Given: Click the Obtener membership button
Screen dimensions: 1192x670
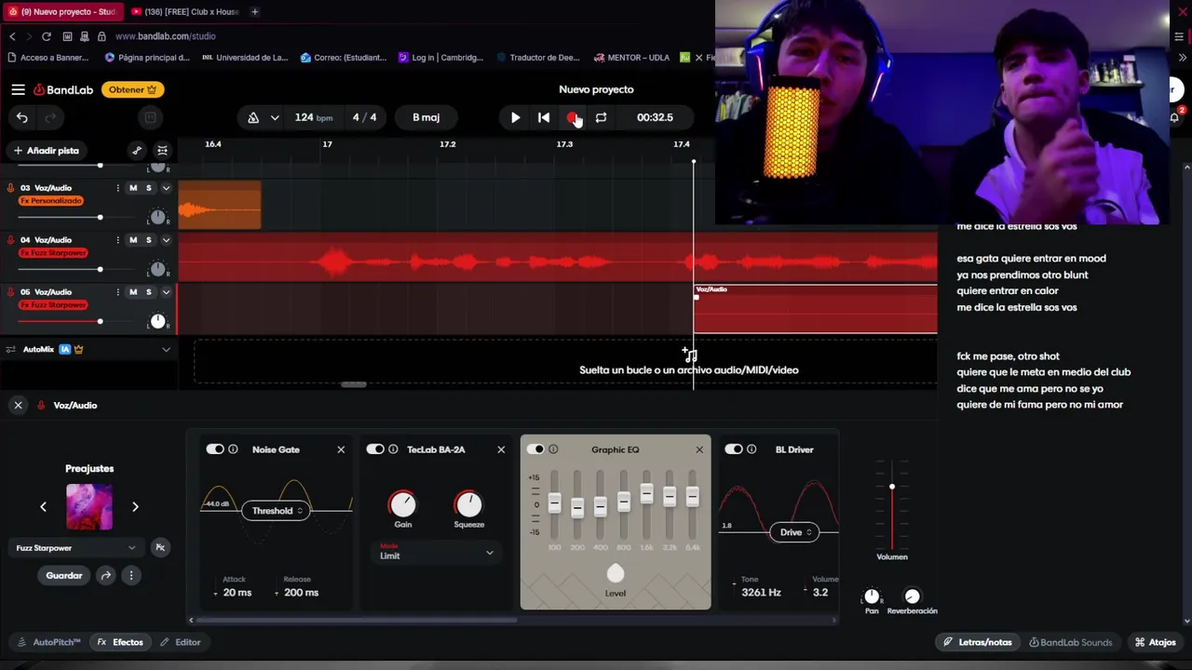Looking at the screenshot, I should coord(133,89).
